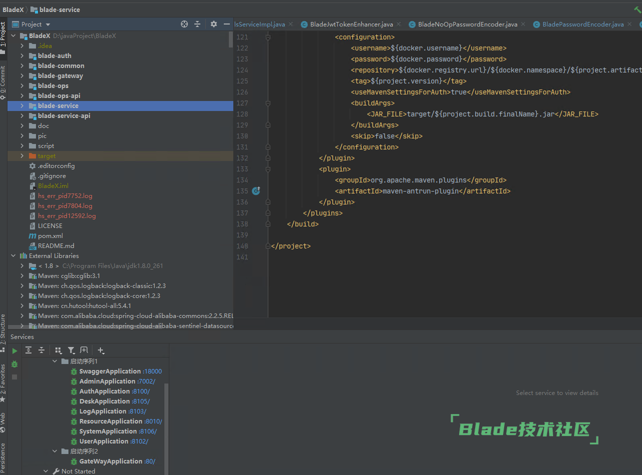Select Maven: cn.hutool:hutool-all:5.4.1 library
The width and height of the screenshot is (642, 475).
point(84,305)
